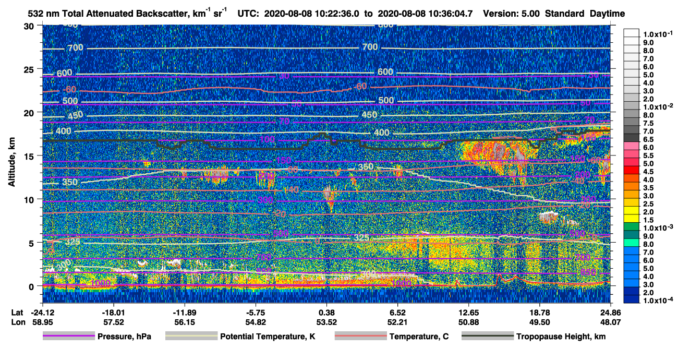This screenshot has height=348, width=678.
Task: Click the 'Version: 5.00 Standard Daytime' text
Action: (x=554, y=14)
